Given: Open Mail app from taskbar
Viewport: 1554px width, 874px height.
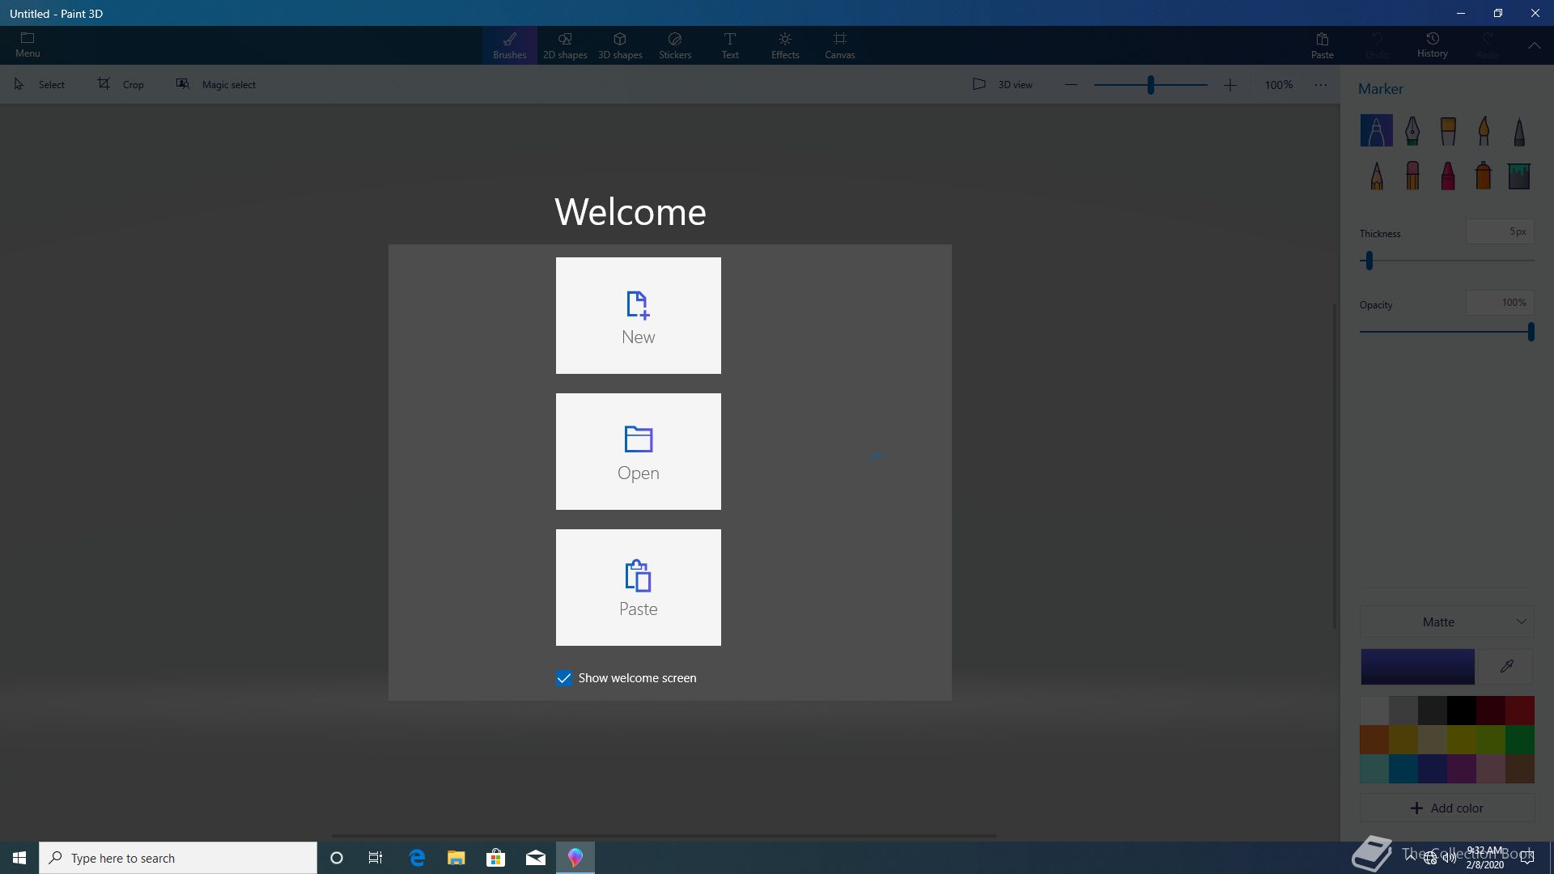Looking at the screenshot, I should 536,858.
